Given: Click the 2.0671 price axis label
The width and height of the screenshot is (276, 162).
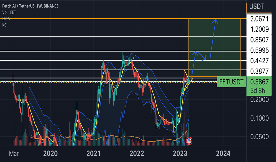Looking at the screenshot, I should pos(259,19).
